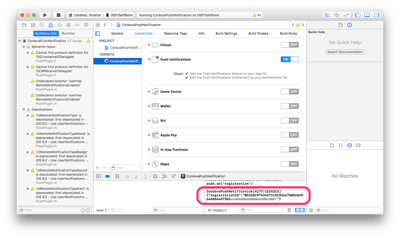Hide the debug area panel
The height and width of the screenshot is (238, 400).
coord(367,15)
